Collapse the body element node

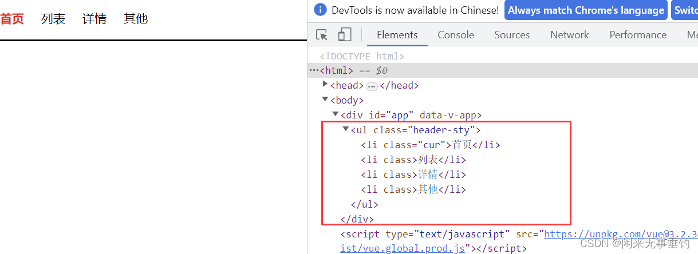[x=325, y=100]
